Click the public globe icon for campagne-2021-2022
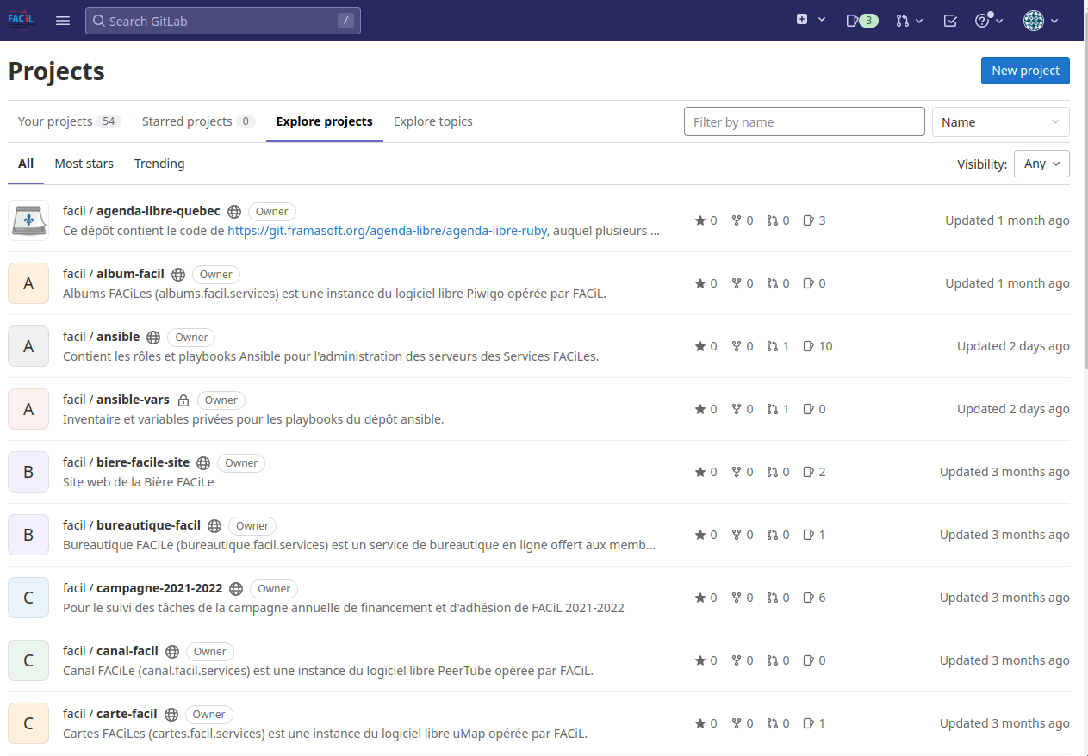The height and width of the screenshot is (756, 1088). click(237, 589)
